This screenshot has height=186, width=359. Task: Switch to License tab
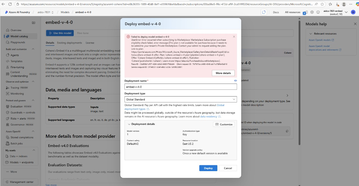click(x=90, y=43)
